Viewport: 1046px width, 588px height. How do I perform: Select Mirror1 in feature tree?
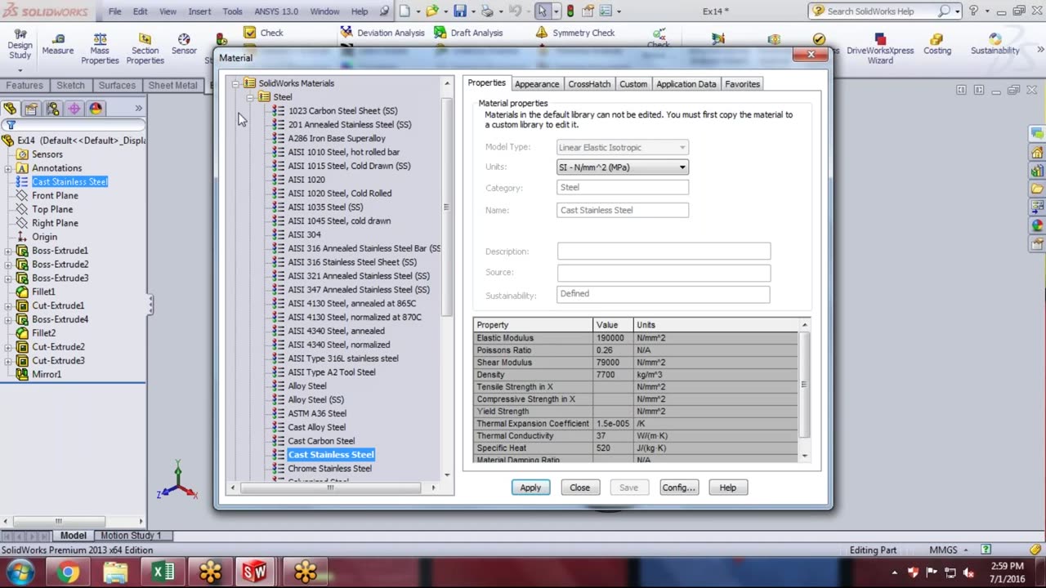pyautogui.click(x=47, y=374)
